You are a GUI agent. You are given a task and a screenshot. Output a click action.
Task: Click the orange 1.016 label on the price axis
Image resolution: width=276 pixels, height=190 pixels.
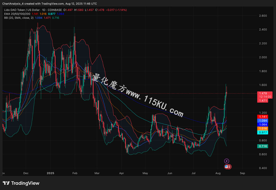point(263,129)
